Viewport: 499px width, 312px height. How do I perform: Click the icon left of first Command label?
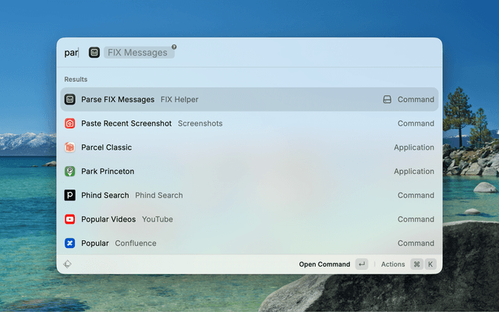[387, 100]
